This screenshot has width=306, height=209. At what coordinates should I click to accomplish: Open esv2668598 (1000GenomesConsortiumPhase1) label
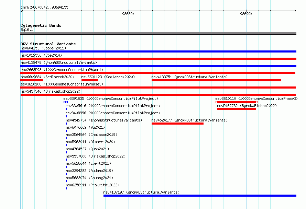(x=62, y=70)
